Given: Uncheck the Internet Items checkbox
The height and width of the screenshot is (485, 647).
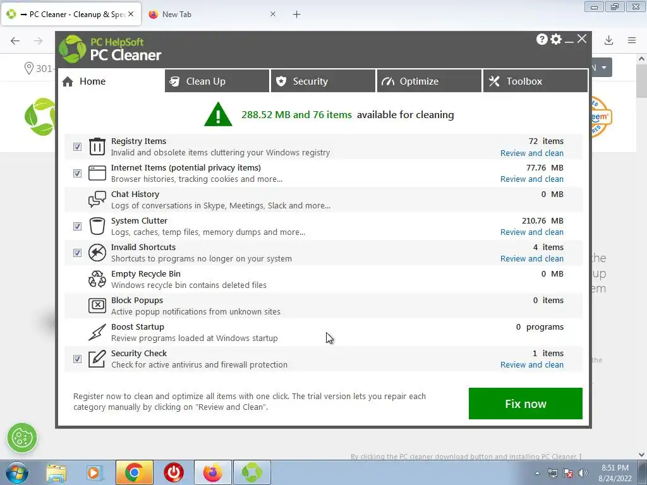Looking at the screenshot, I should pos(77,173).
